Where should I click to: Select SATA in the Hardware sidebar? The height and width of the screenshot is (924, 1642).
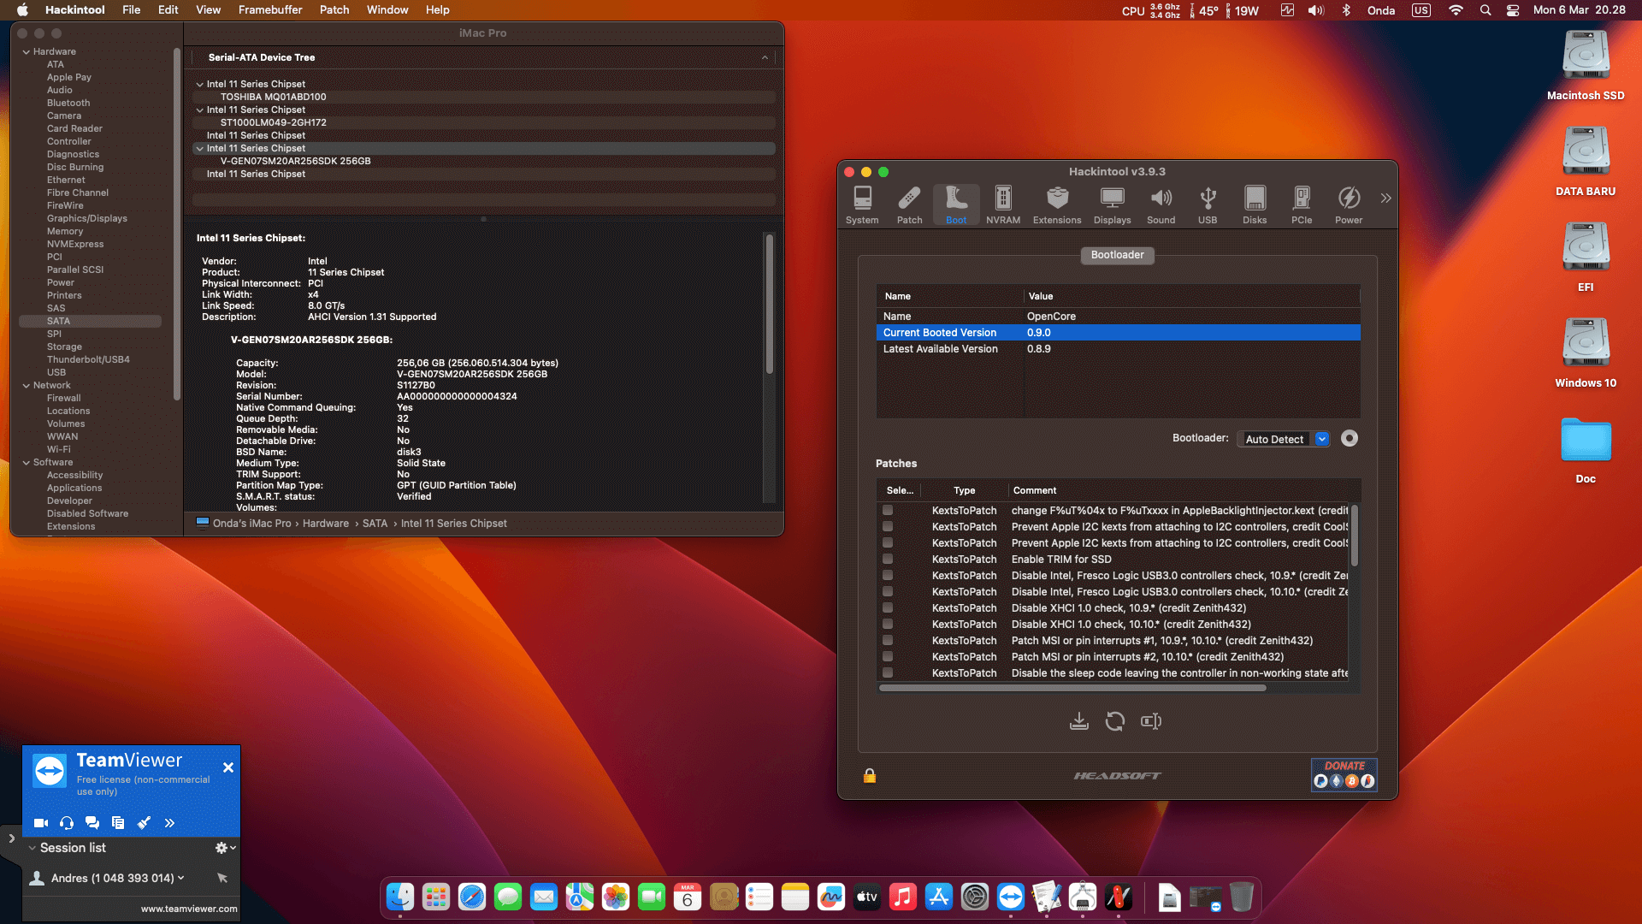tap(58, 321)
